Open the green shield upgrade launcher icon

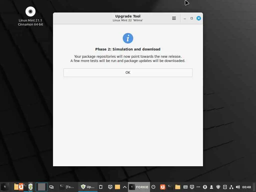point(30,187)
